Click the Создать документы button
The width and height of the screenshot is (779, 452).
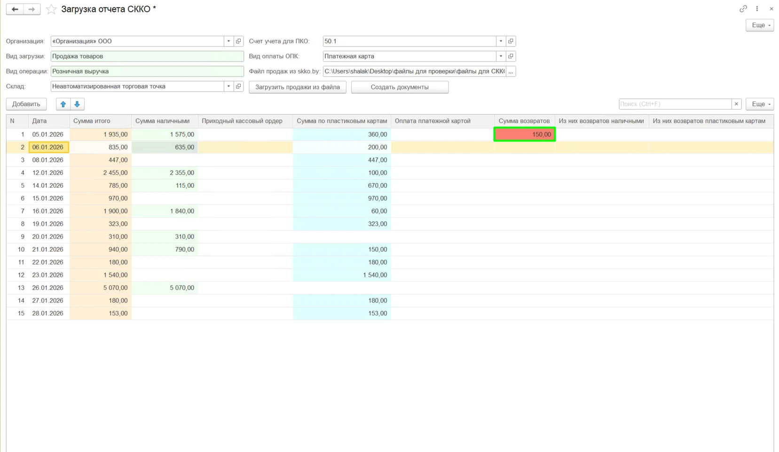click(x=400, y=87)
